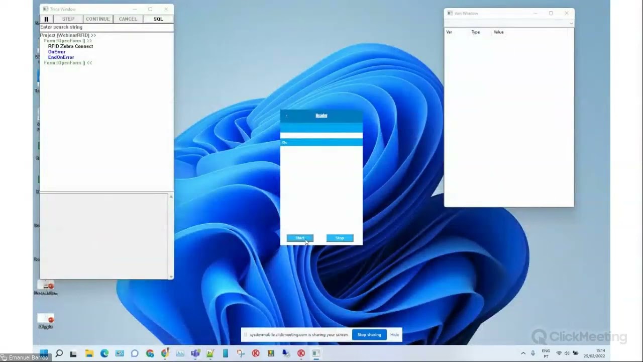Click the IDs list header in Reader form
This screenshot has height=362, width=643.
click(321, 142)
